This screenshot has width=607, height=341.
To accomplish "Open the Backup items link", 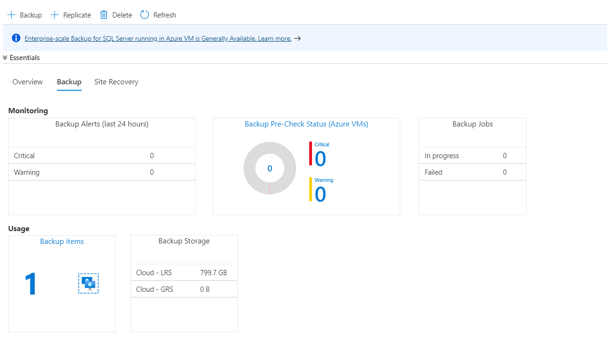I will click(62, 242).
